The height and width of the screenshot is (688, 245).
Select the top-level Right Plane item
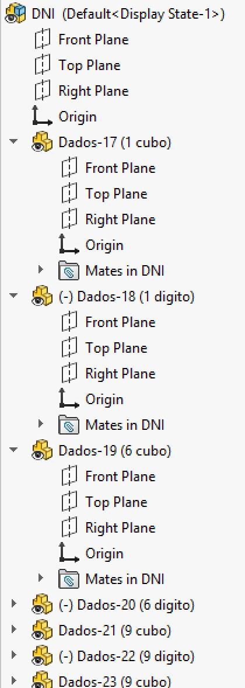tap(94, 91)
